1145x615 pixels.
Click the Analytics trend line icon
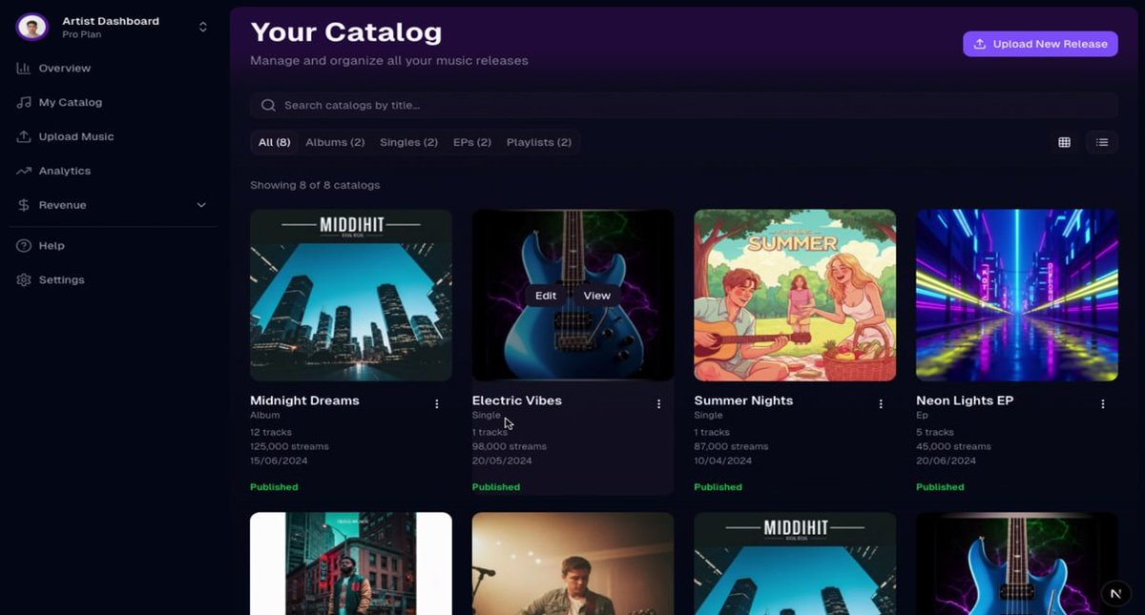tap(24, 172)
